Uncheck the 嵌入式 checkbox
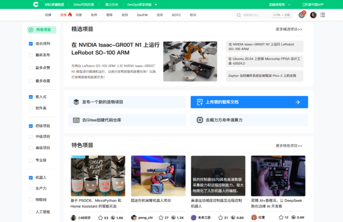The width and height of the screenshot is (343, 222). tap(31, 97)
